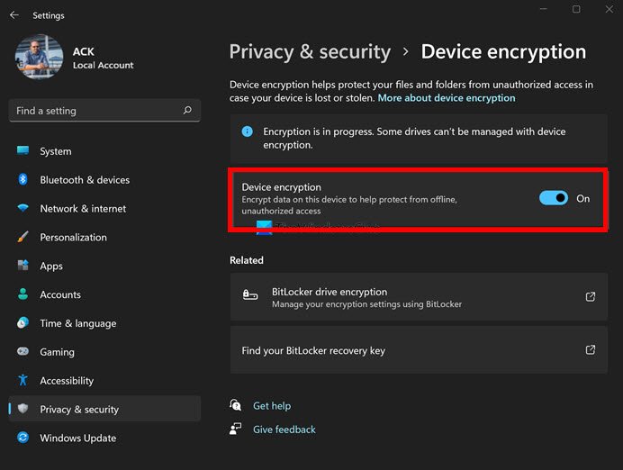The image size is (623, 470).
Task: Turn off the Device encryption toggle
Action: click(x=554, y=198)
